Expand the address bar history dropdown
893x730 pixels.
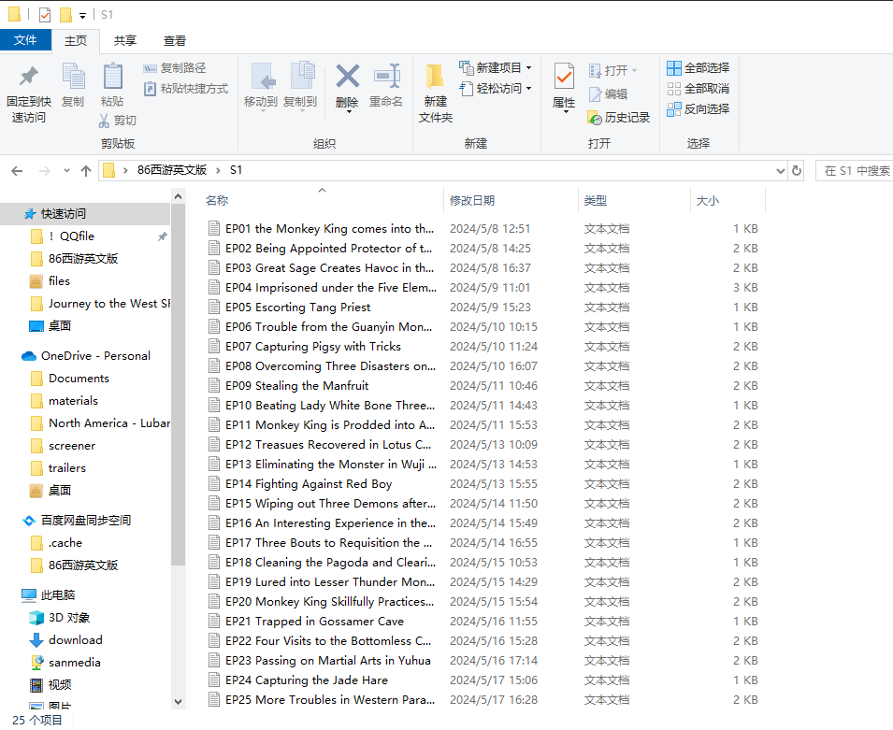[781, 171]
